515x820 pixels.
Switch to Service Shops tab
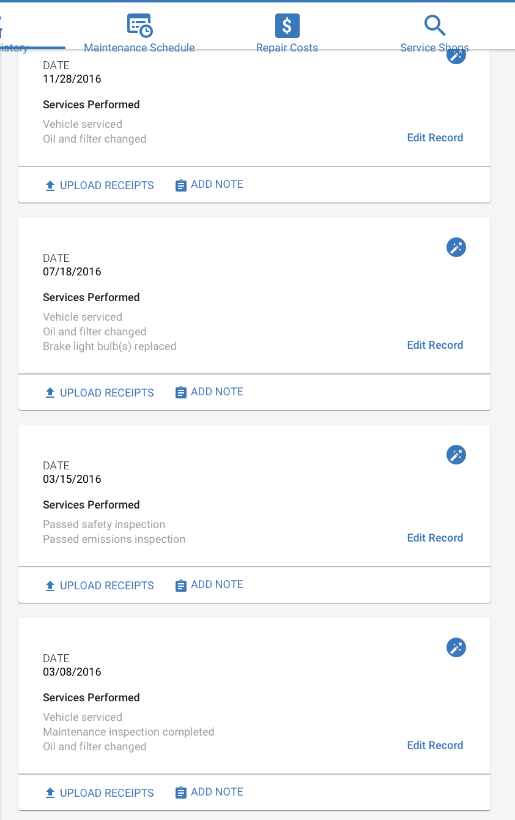[x=434, y=48]
